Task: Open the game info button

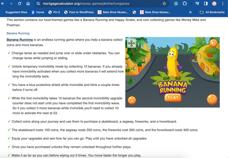Action: click(132, 100)
